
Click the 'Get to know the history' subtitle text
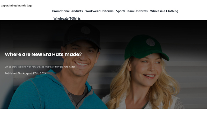pos(40,67)
